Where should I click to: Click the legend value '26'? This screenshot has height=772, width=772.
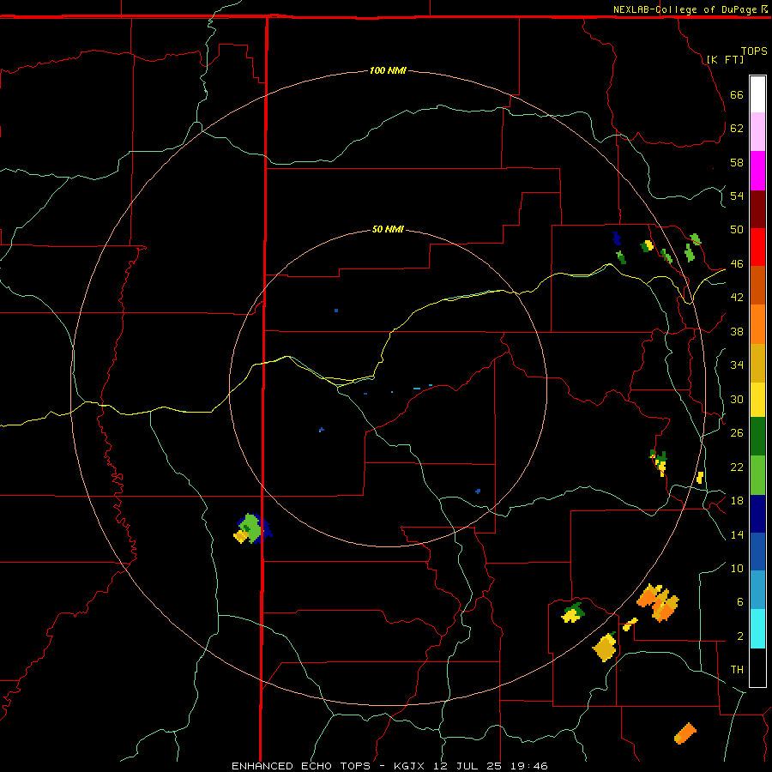click(737, 433)
